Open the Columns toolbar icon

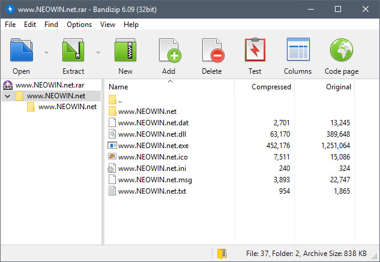click(298, 49)
